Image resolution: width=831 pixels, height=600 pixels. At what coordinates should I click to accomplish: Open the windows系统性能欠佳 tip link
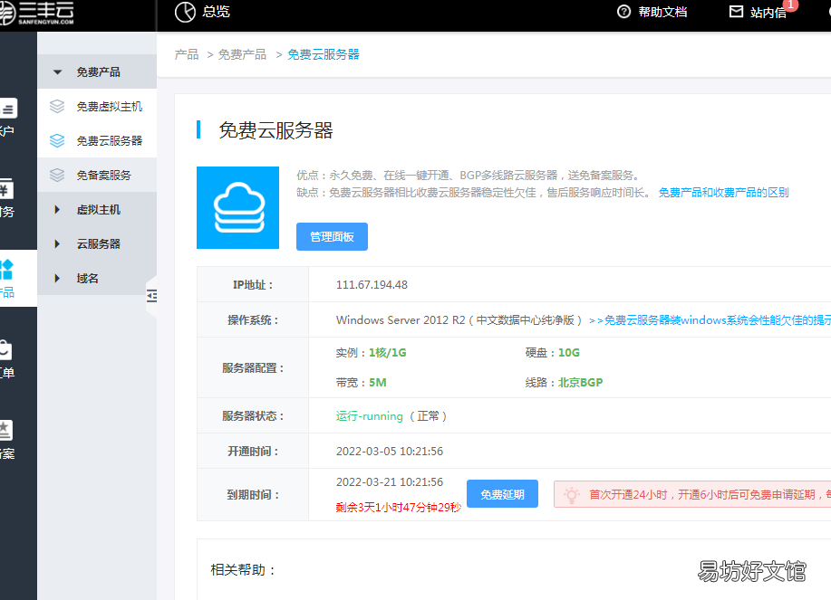click(710, 320)
